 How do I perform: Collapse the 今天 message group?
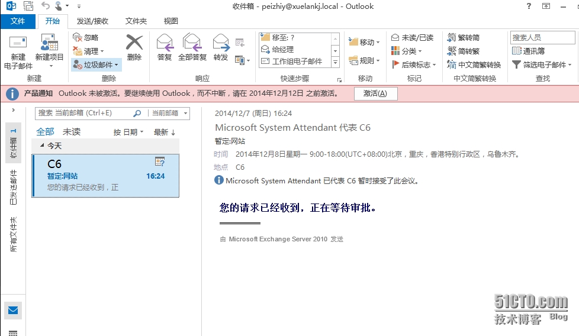pos(41,146)
